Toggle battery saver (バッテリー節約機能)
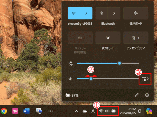This screenshot has height=117, width=157. [x=80, y=38]
